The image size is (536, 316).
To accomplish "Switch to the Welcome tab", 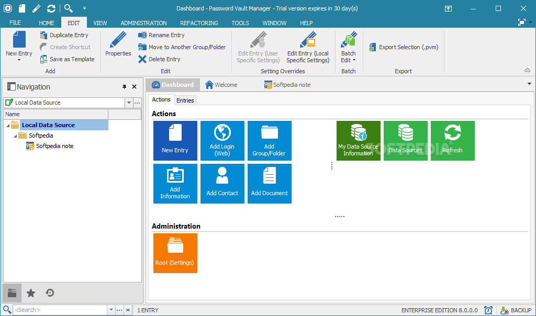I will tap(221, 85).
